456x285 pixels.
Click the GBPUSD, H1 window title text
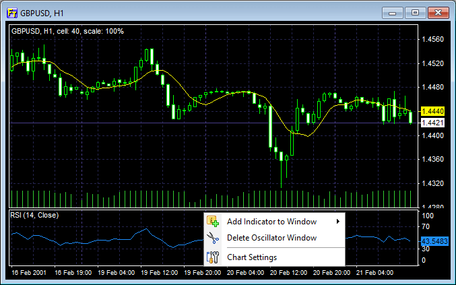[x=42, y=13]
